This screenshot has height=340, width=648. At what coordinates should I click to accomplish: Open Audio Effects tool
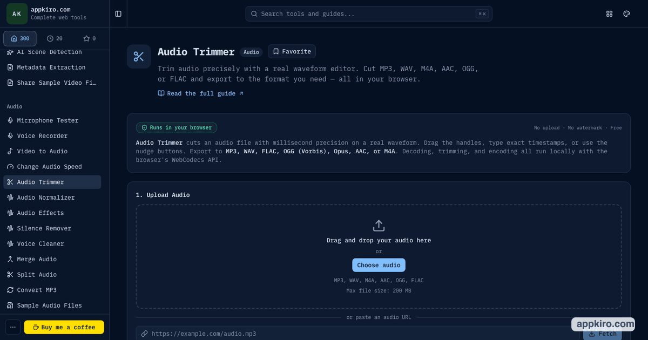[52, 213]
